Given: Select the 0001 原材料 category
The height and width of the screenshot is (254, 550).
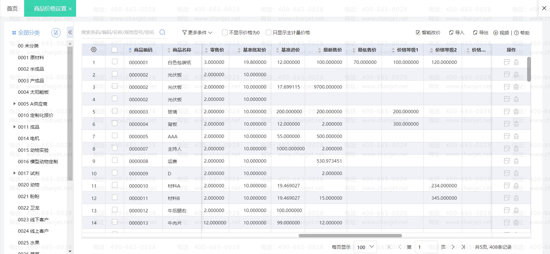Looking at the screenshot, I should point(31,57).
